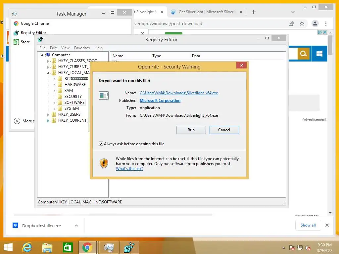Image resolution: width=339 pixels, height=254 pixels.
Task: Expand the HARDWARE key
Action: point(54,85)
